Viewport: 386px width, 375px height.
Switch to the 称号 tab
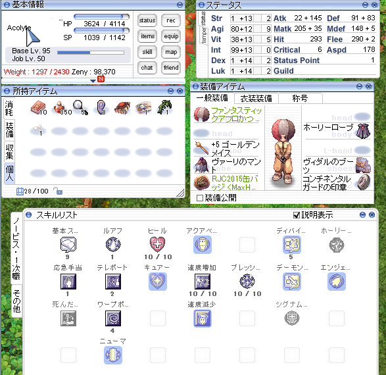[x=301, y=98]
